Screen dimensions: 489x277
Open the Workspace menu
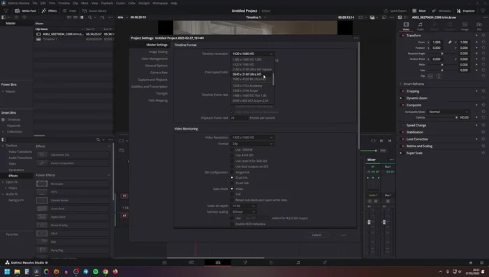click(160, 3)
